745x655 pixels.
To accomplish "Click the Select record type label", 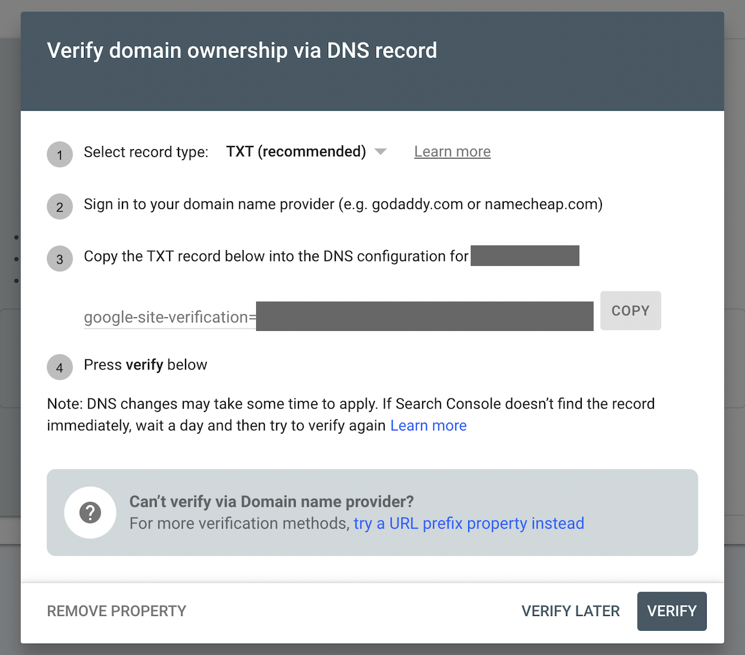I will pos(146,152).
